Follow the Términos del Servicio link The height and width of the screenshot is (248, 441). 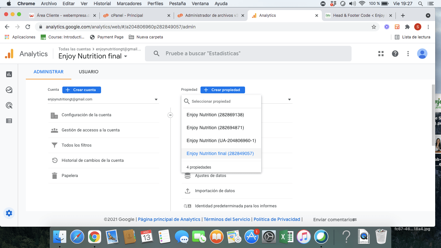227,219
